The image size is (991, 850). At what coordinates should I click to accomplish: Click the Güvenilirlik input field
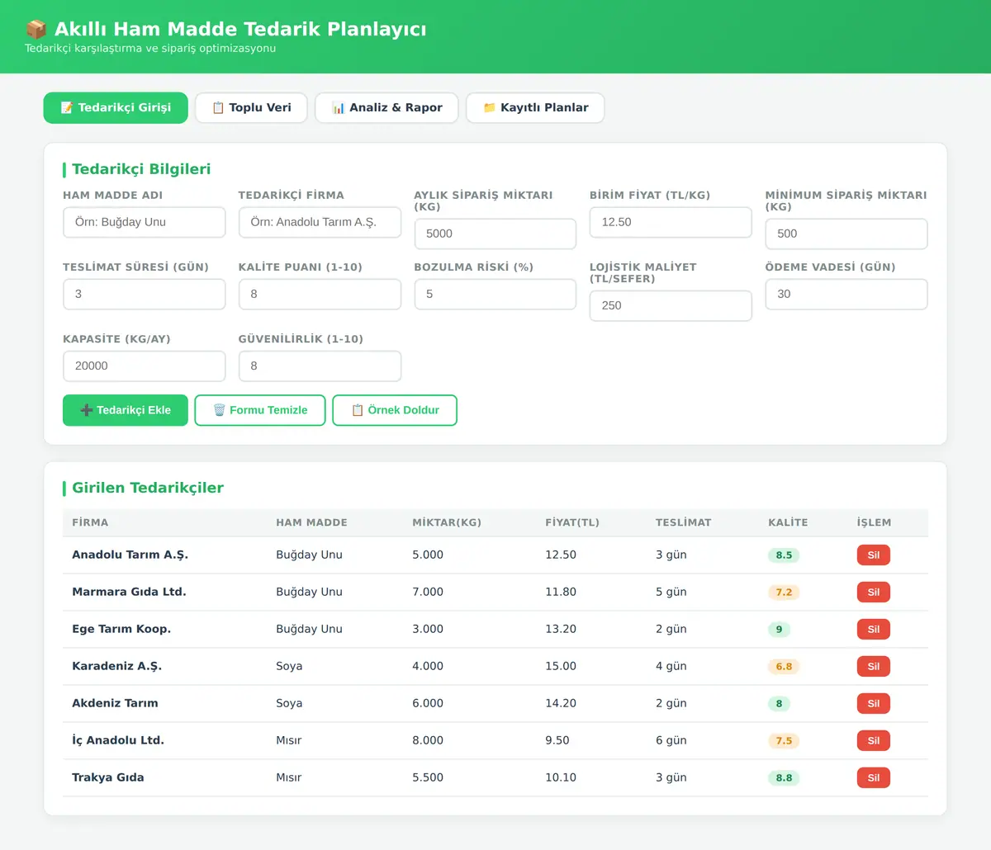point(320,366)
